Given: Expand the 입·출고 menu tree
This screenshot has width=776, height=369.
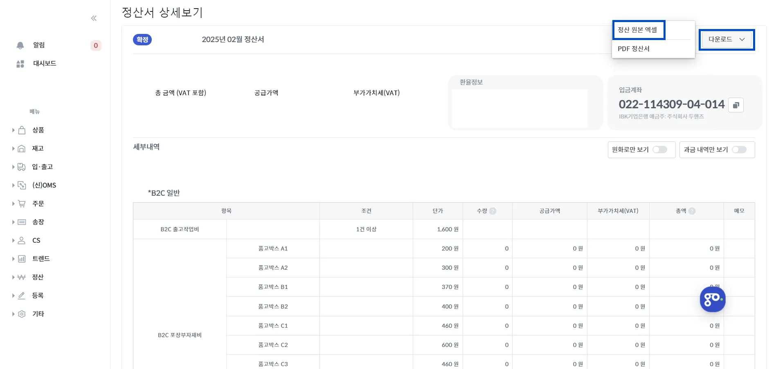Looking at the screenshot, I should point(13,167).
